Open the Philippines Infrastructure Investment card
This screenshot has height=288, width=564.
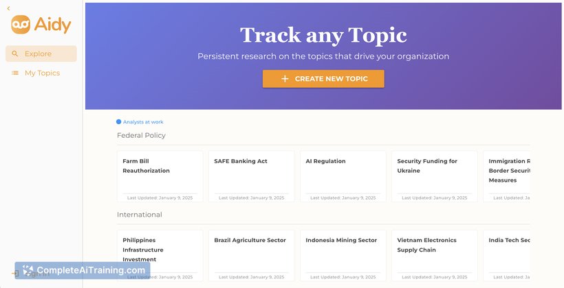[x=160, y=255]
